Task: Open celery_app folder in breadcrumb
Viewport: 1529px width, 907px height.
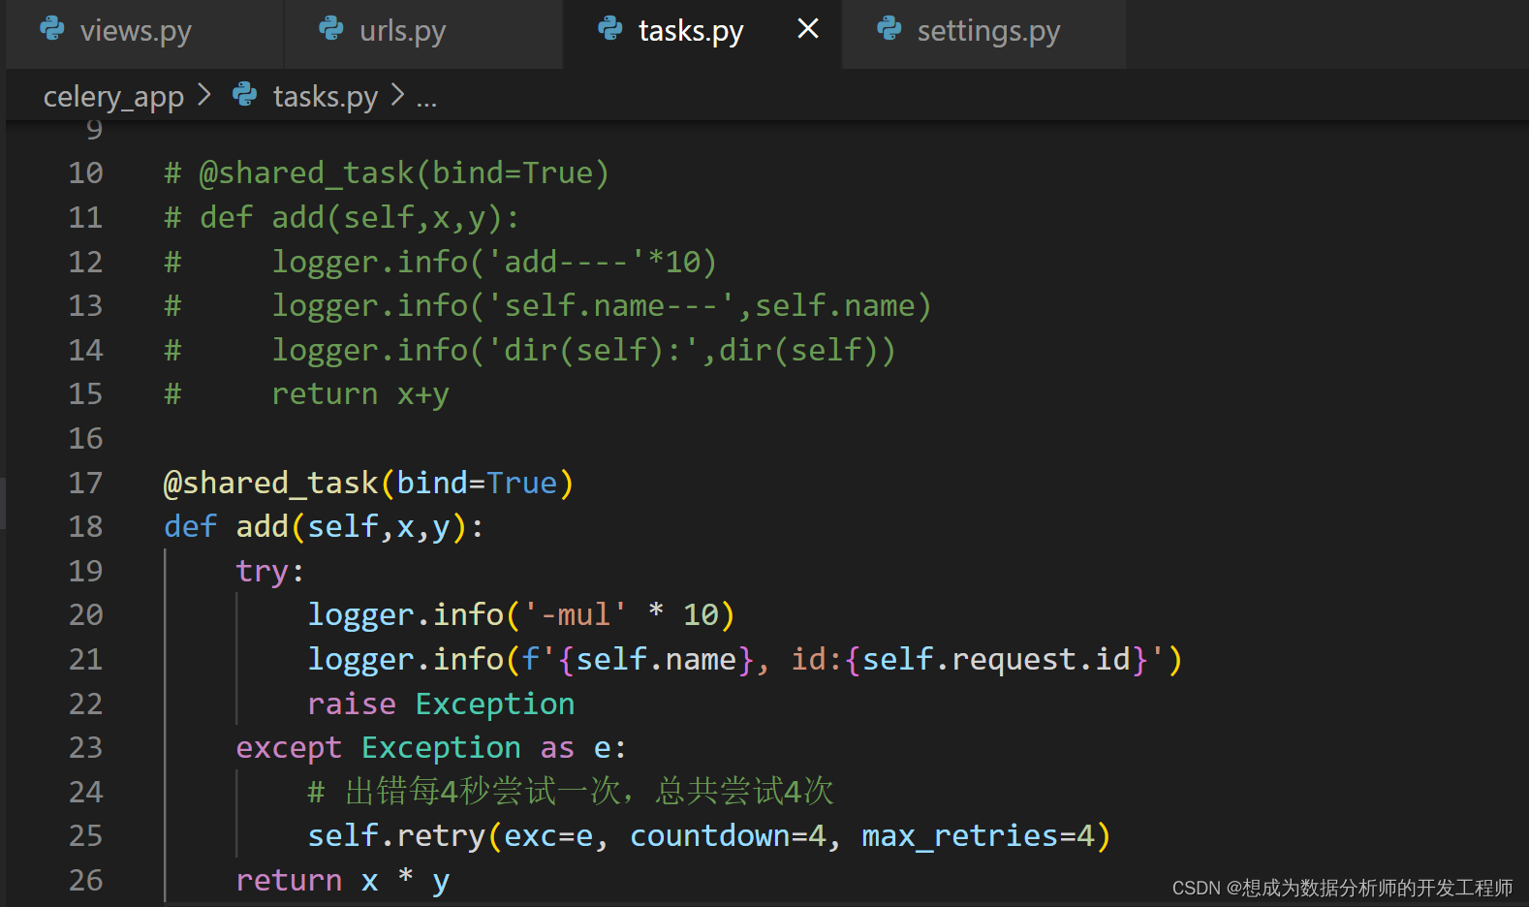Action: [x=113, y=97]
